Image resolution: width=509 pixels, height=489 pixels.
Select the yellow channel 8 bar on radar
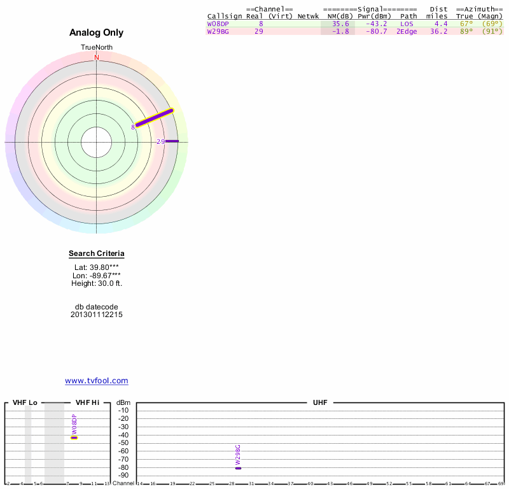click(155, 118)
